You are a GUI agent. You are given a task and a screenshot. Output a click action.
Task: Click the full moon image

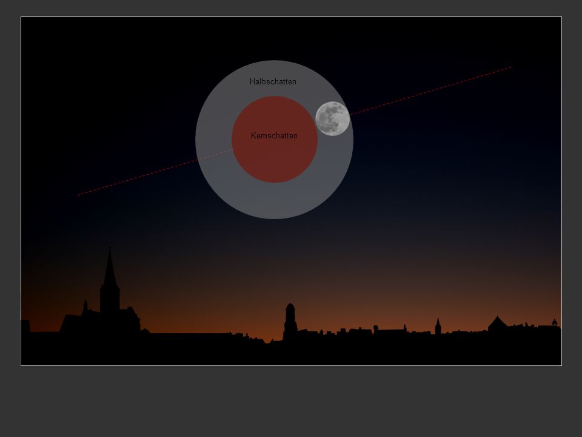(333, 118)
